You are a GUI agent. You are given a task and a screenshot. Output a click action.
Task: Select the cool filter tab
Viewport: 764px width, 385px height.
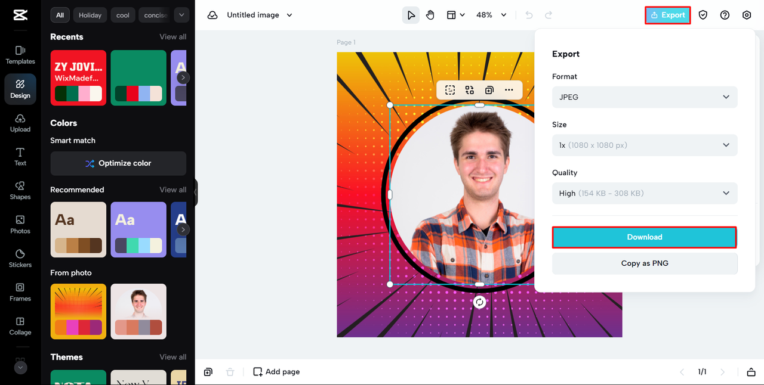[123, 15]
